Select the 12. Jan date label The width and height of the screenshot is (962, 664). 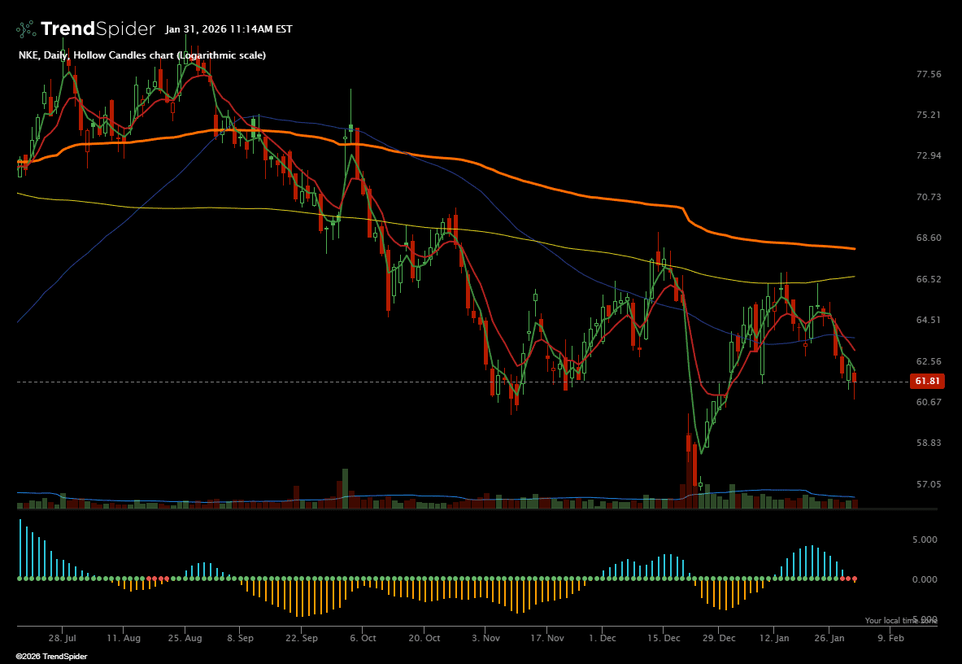(x=778, y=639)
